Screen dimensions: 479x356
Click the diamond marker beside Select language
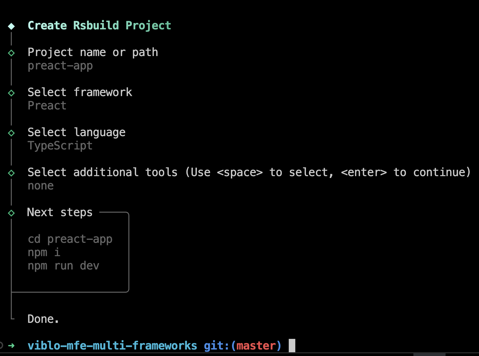11,133
